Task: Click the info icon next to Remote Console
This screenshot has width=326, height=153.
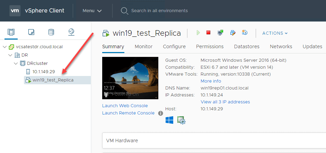Action: tap(160, 113)
